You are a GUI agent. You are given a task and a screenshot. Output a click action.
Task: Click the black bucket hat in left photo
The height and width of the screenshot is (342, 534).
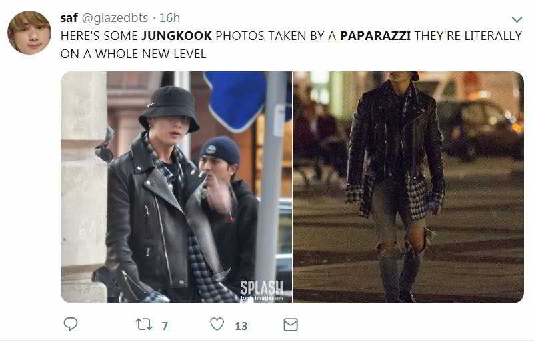pyautogui.click(x=169, y=108)
